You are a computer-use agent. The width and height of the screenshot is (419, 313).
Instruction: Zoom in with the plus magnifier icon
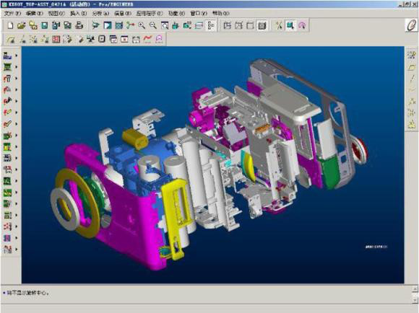click(142, 26)
